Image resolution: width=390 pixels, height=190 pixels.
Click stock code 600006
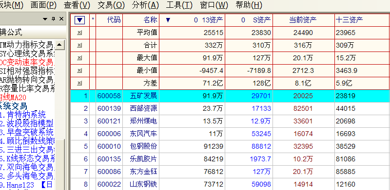coord(109,134)
